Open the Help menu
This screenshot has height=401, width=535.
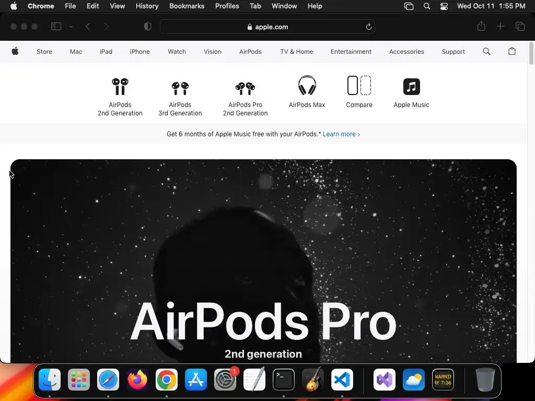(315, 6)
